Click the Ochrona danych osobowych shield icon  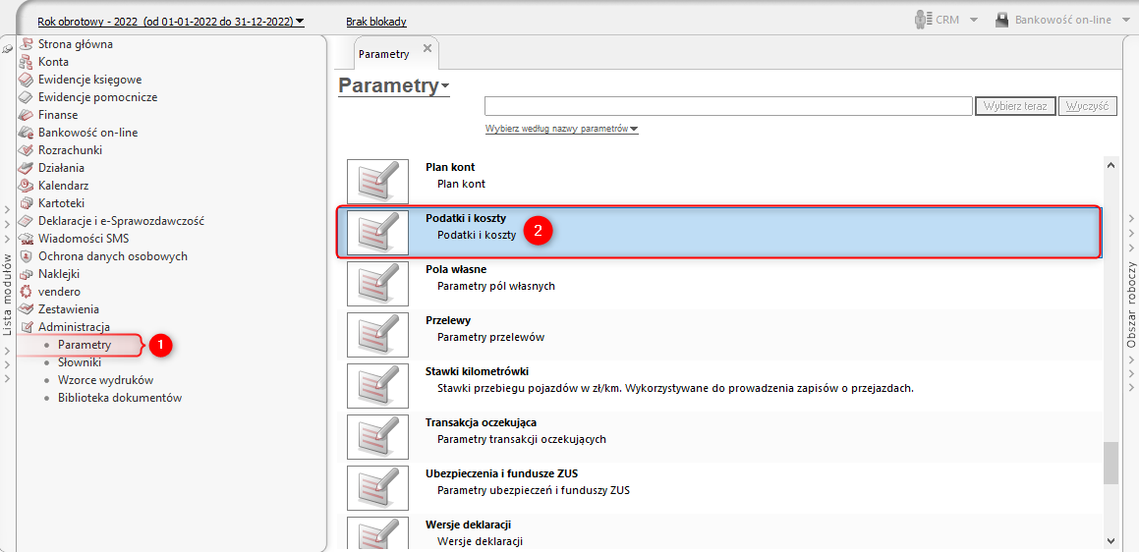[26, 256]
